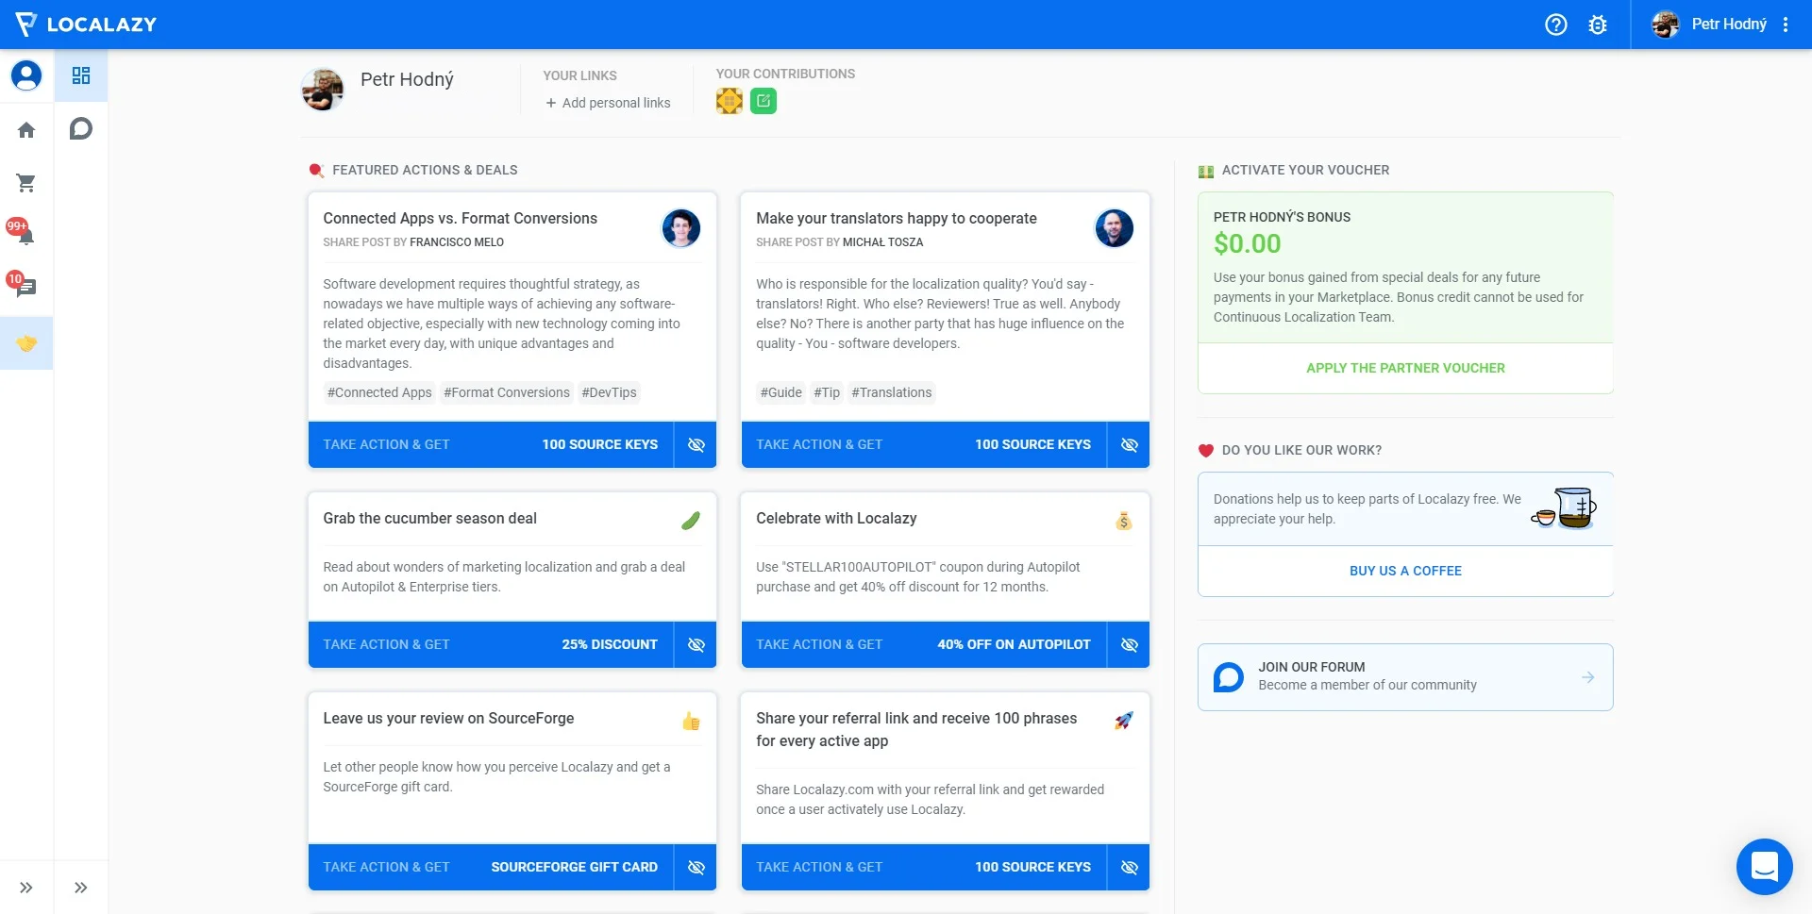The width and height of the screenshot is (1812, 914).
Task: Click Michał Tosza's avatar on the post card
Action: tap(1114, 228)
